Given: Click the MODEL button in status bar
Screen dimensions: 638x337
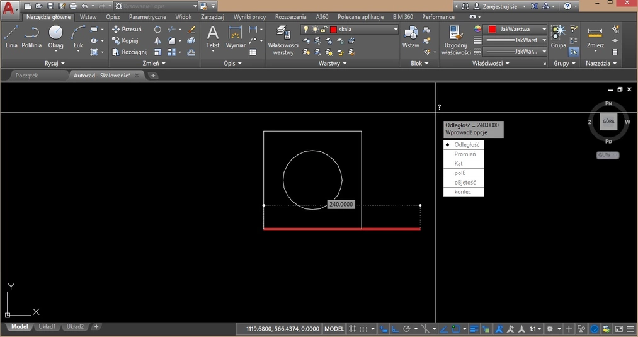Looking at the screenshot, I should (334, 329).
